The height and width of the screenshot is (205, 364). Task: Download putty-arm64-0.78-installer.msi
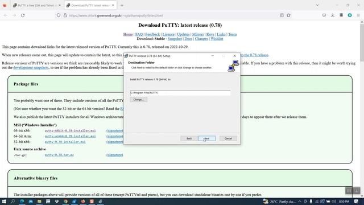click(x=70, y=136)
